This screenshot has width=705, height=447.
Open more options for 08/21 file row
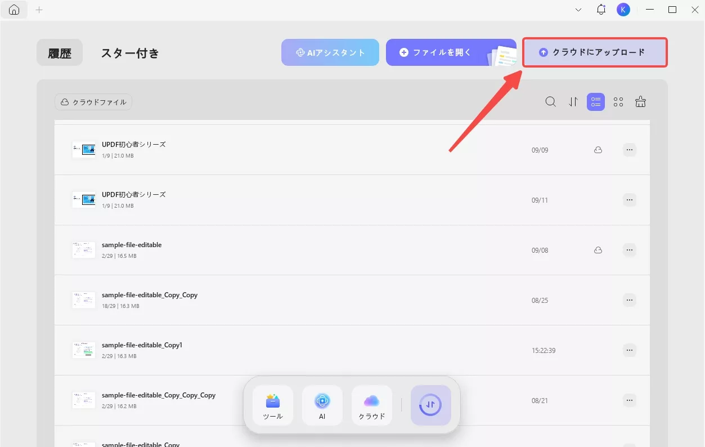pyautogui.click(x=630, y=400)
